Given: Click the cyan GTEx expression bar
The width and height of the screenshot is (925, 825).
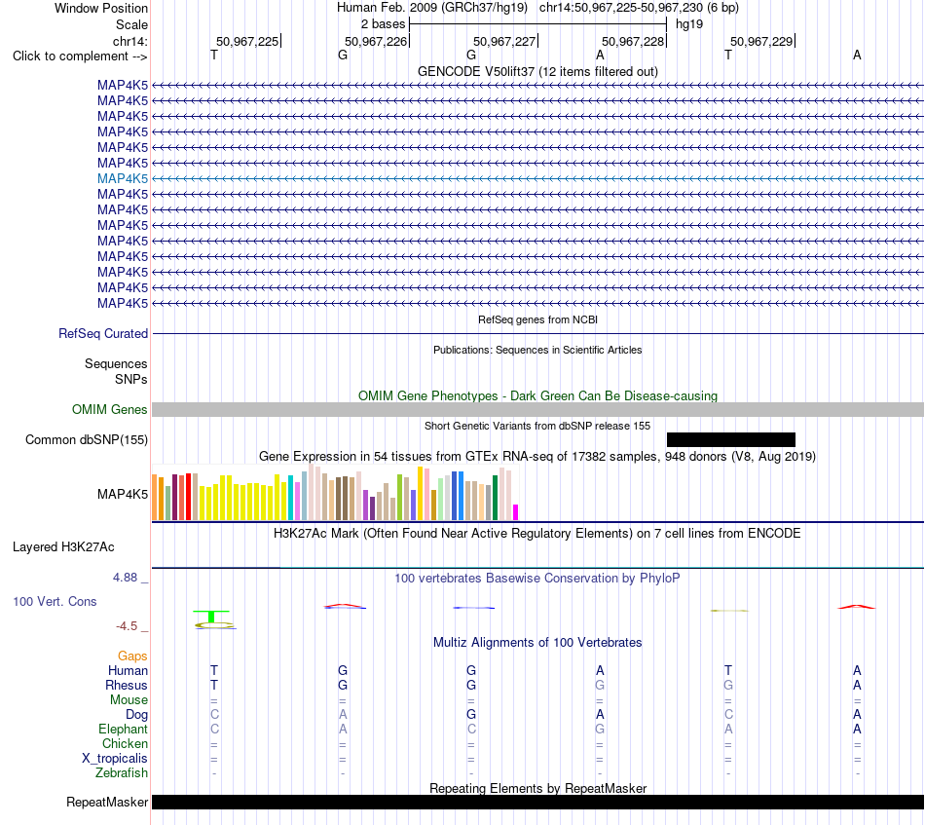Looking at the screenshot, I should [290, 498].
